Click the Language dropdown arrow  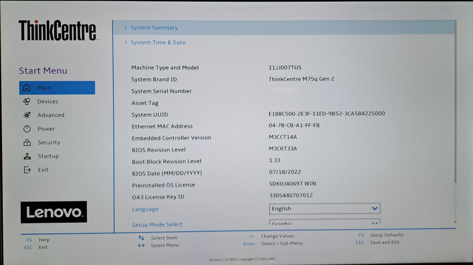coord(375,209)
